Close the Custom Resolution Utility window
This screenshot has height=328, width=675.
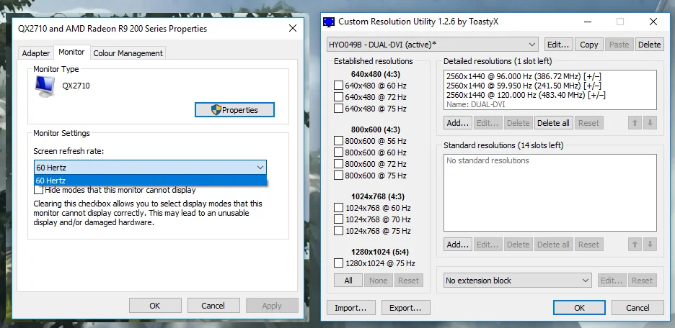coord(653,22)
